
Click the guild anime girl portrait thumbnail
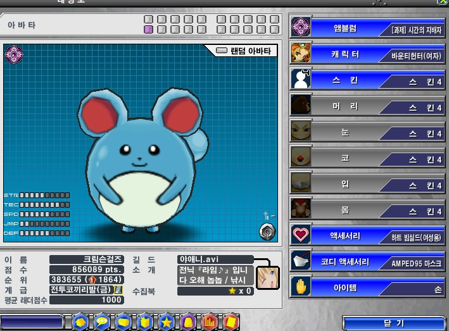pos(268,277)
